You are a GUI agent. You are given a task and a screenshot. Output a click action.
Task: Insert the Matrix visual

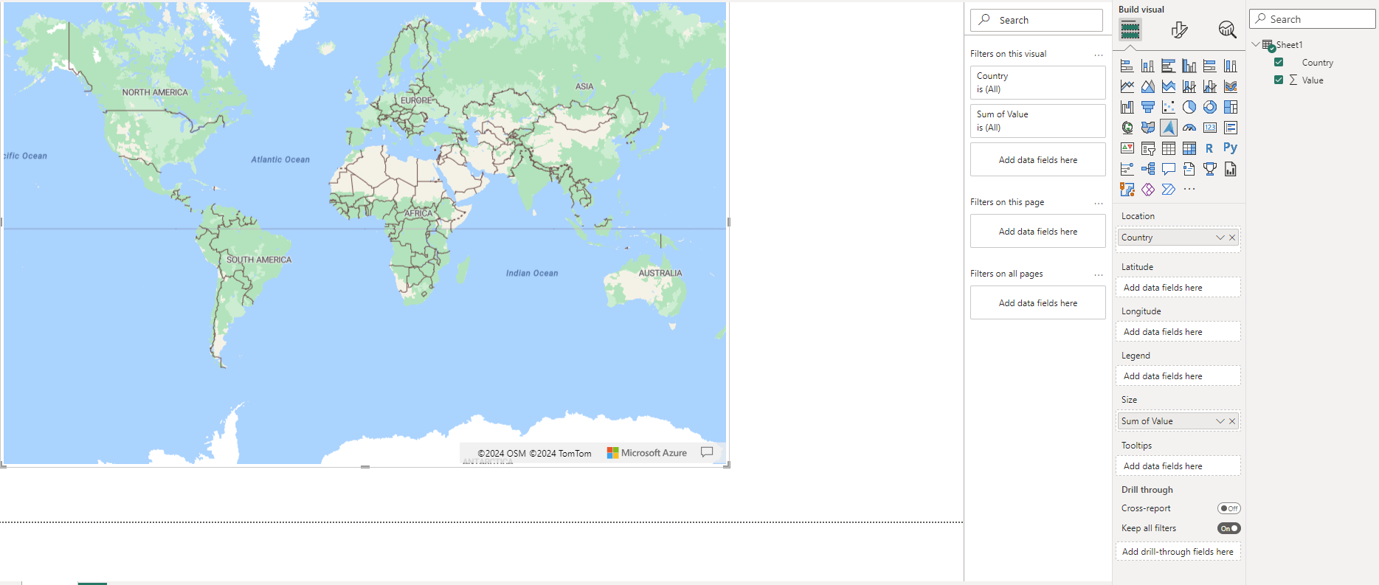(1189, 148)
